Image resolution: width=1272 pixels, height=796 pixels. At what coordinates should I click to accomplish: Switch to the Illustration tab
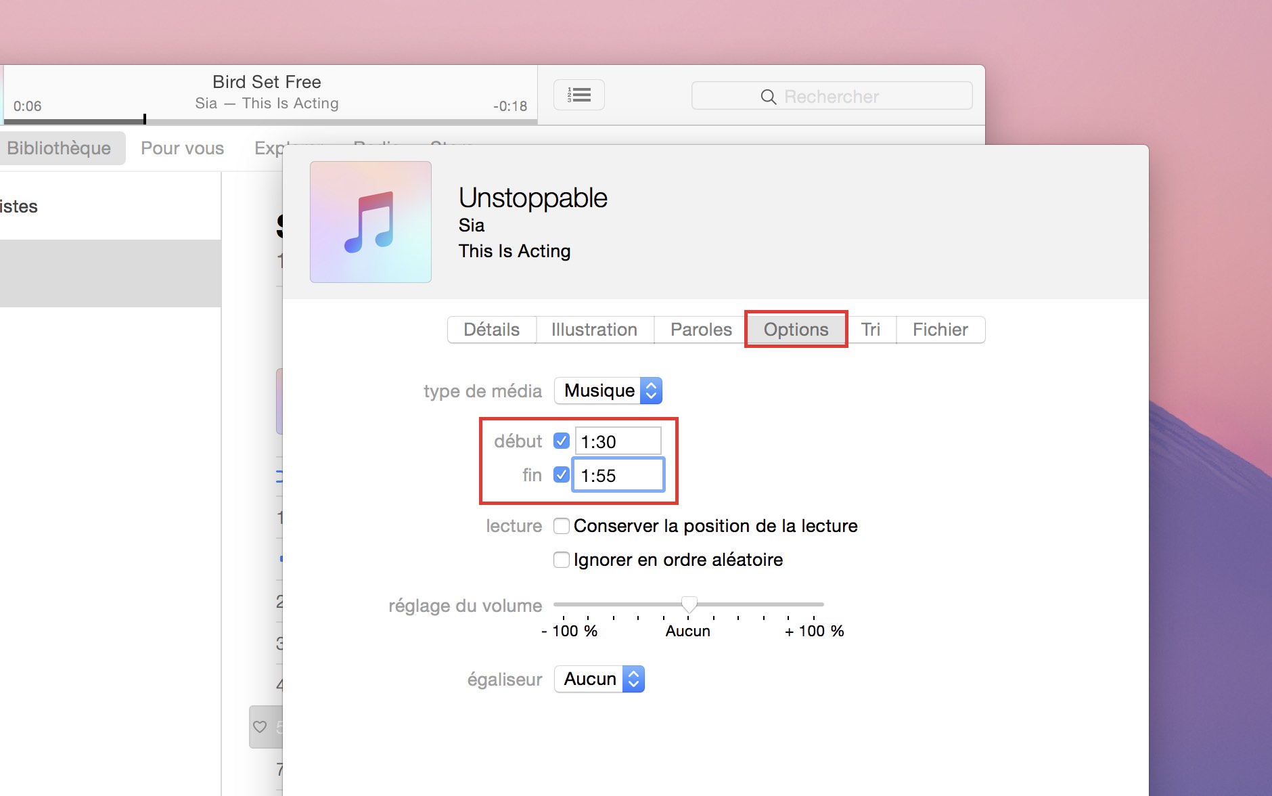tap(595, 330)
